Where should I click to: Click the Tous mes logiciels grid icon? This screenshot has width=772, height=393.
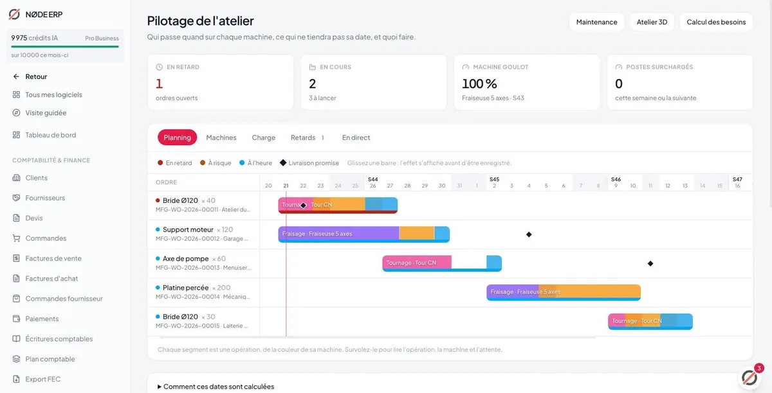(16, 94)
